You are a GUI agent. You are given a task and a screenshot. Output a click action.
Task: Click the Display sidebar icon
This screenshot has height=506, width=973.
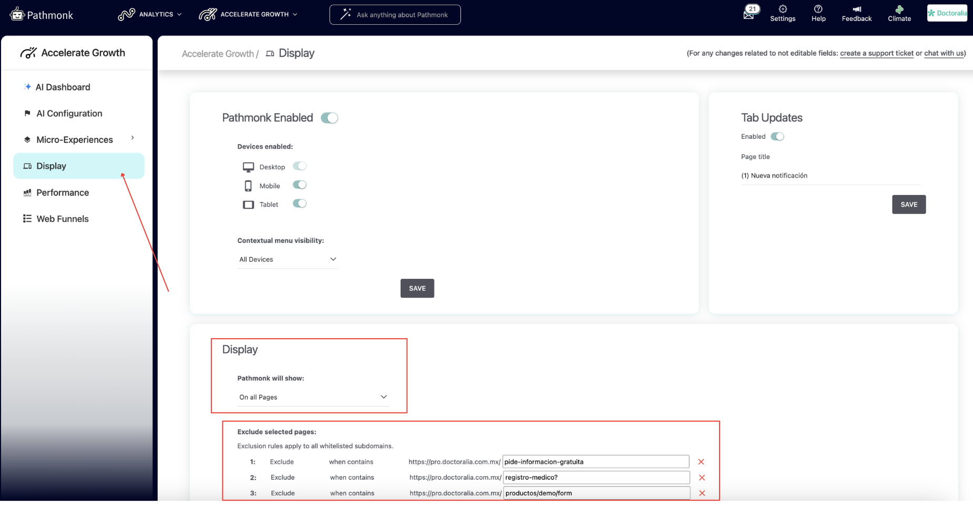[27, 166]
